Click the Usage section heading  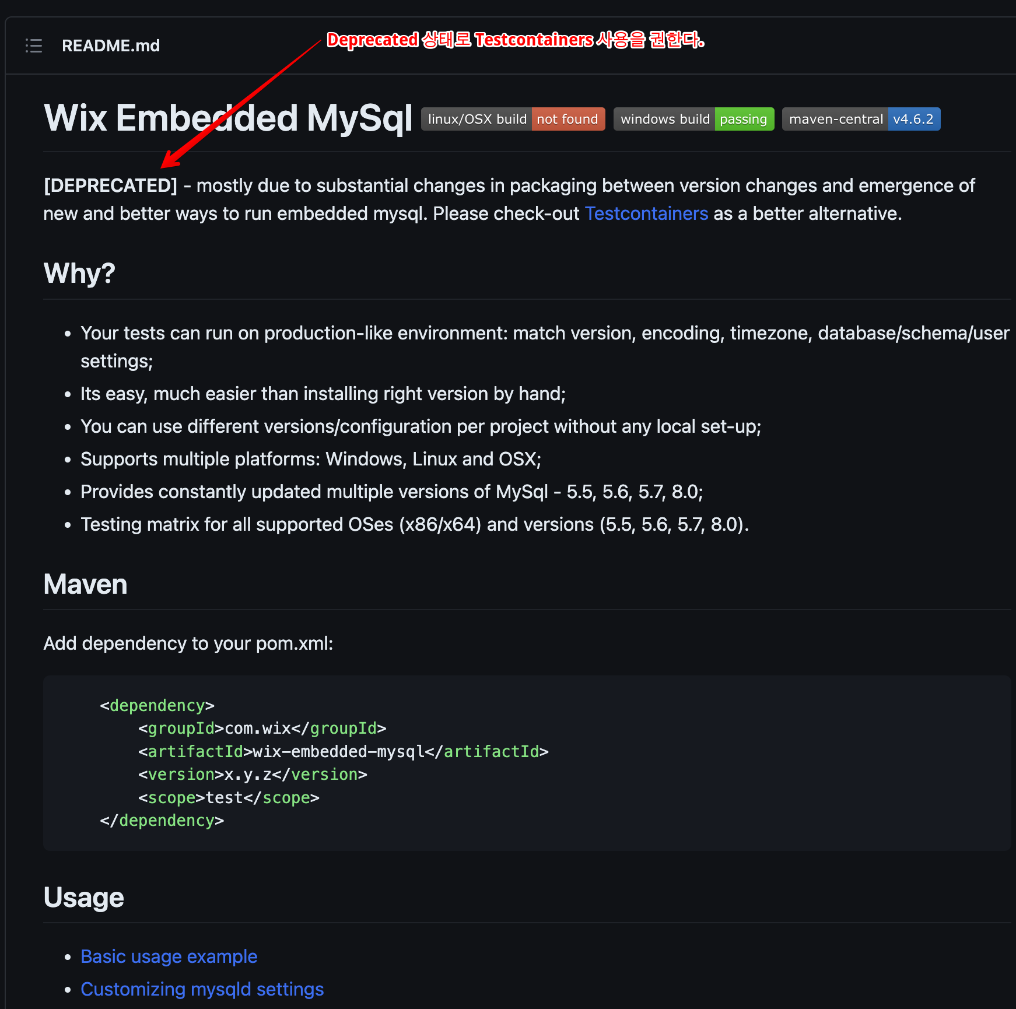[x=83, y=897]
